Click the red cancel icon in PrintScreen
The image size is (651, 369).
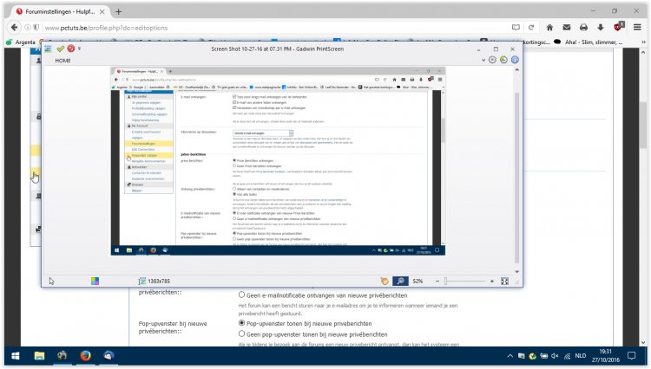[69, 49]
